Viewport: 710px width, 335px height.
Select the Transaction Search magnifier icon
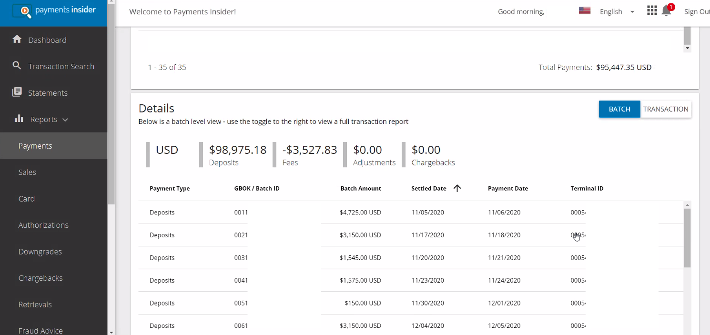coord(18,66)
